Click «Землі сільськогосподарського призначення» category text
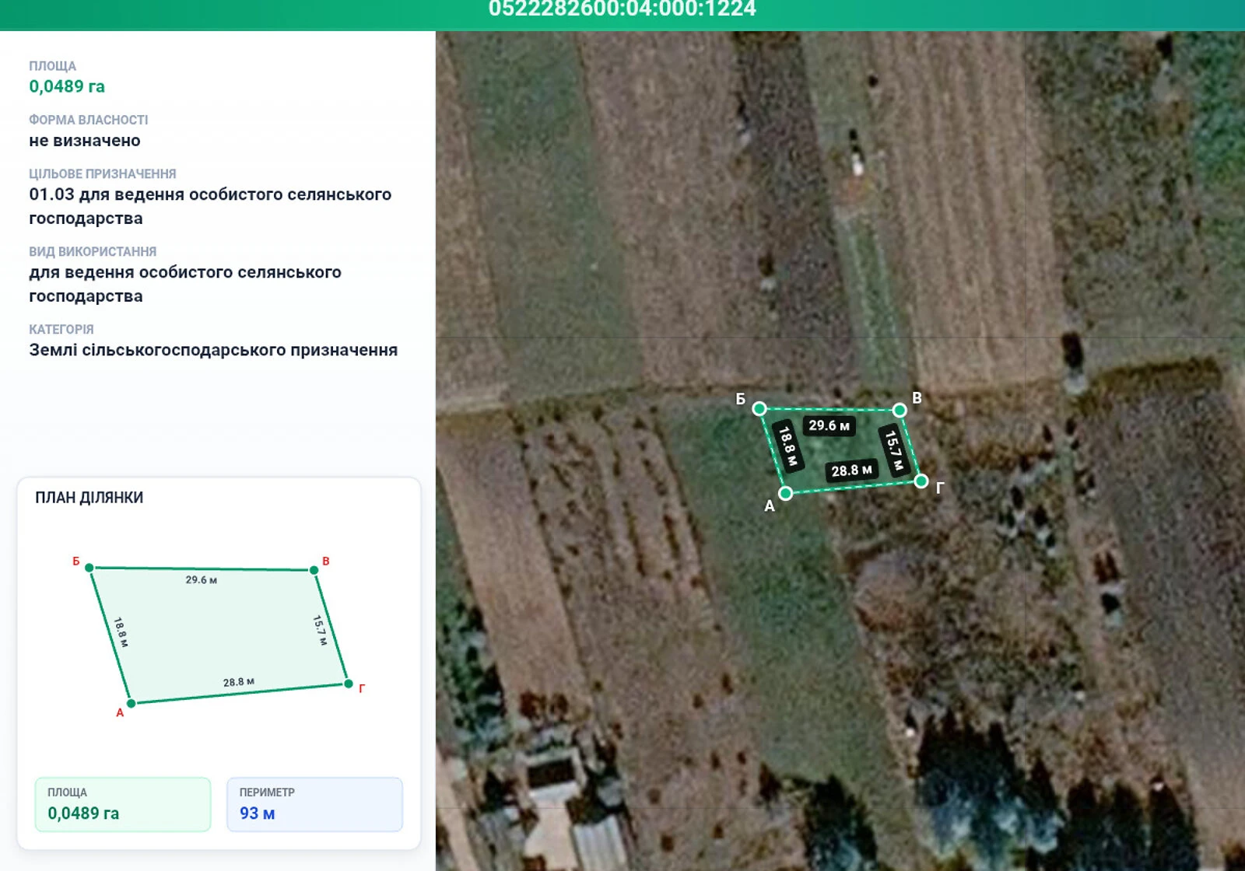1245x871 pixels. click(x=213, y=350)
